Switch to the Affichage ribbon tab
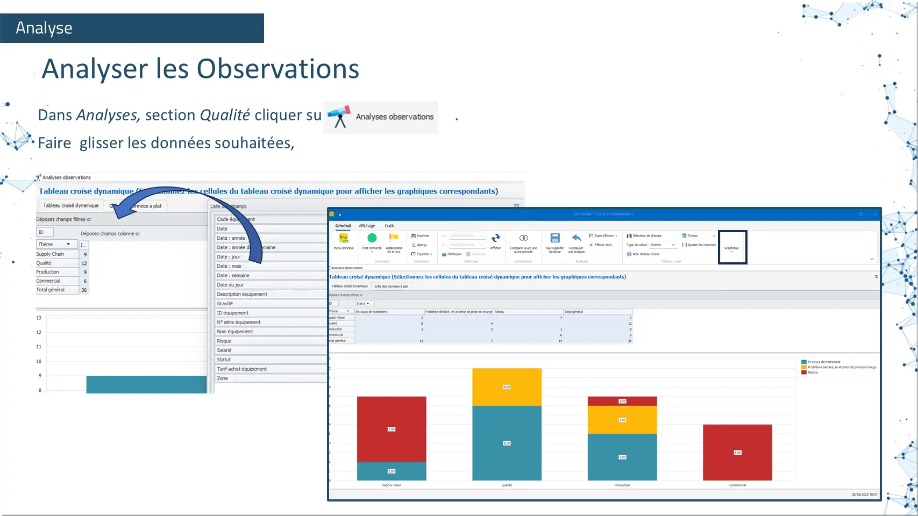918x516 pixels. [x=367, y=226]
